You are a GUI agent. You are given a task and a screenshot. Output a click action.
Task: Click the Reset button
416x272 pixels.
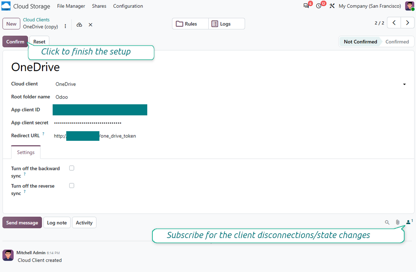(39, 41)
